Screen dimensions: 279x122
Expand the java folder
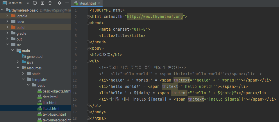(x=18, y=62)
